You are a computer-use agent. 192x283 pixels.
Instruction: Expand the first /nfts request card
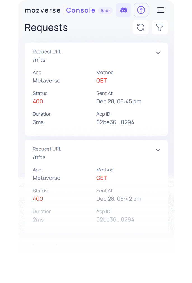[x=158, y=53]
